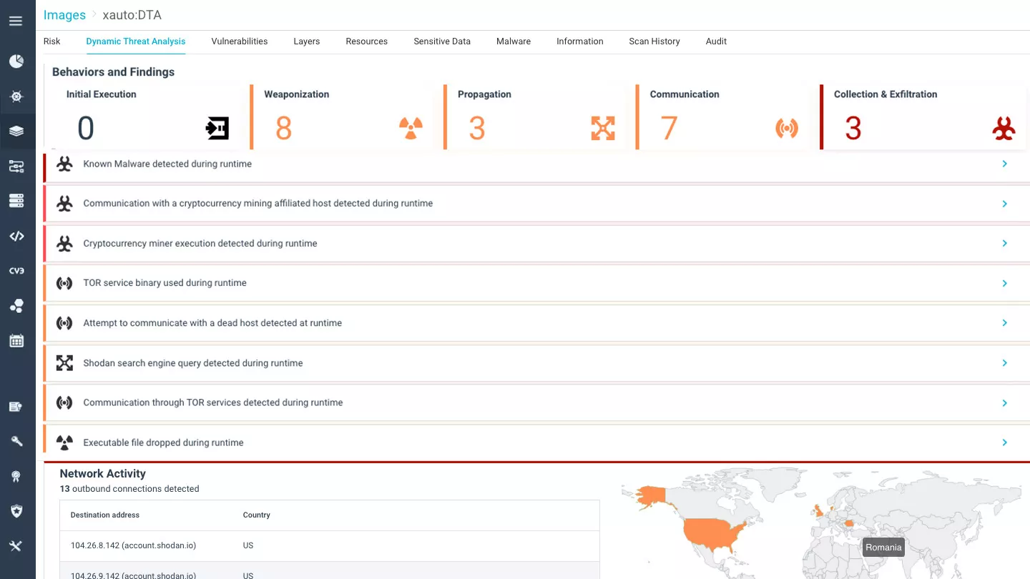Click the 104.26.8.142 (account.shodan.io) cell
Screen dimensions: 1030x579
[x=133, y=545]
